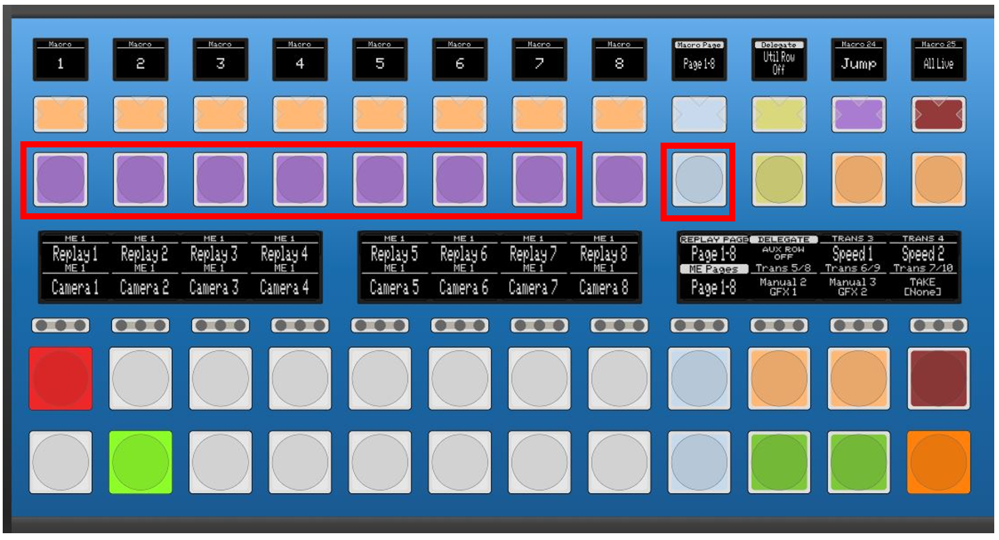The width and height of the screenshot is (999, 540).
Task: Click round orange button above TRANS 4 display
Action: click(x=939, y=179)
